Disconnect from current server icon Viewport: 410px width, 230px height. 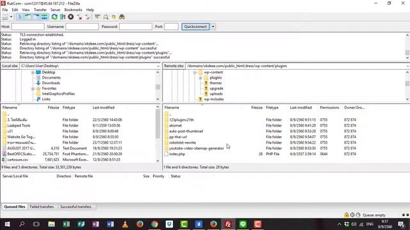(79, 17)
